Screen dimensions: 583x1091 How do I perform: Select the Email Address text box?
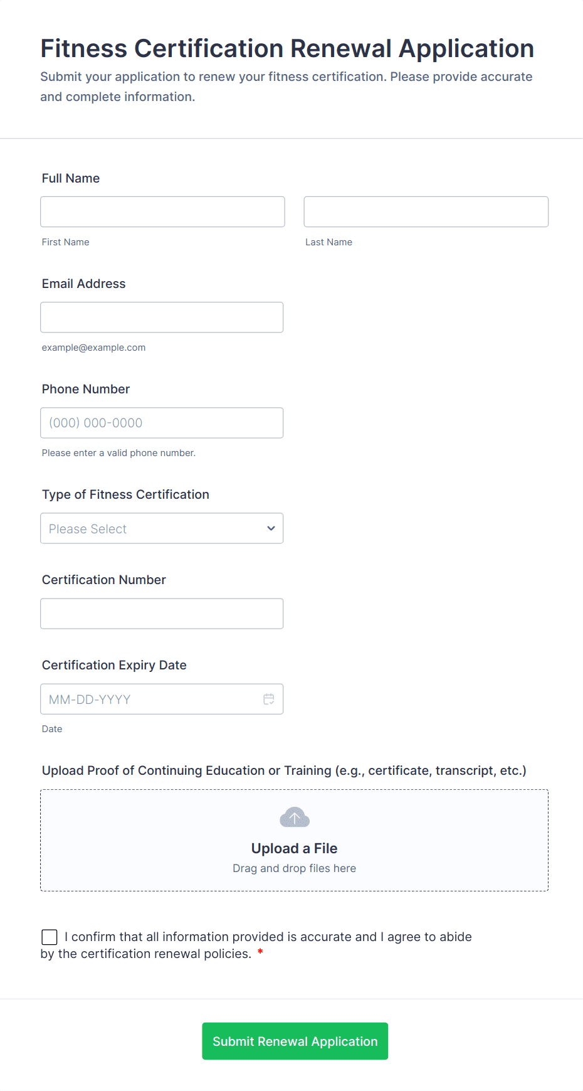(162, 317)
